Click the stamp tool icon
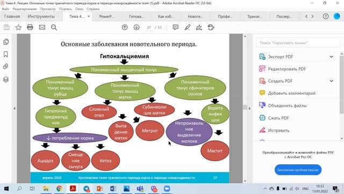Image resolution: width=344 pixels, height=194 pixels. pos(211,27)
